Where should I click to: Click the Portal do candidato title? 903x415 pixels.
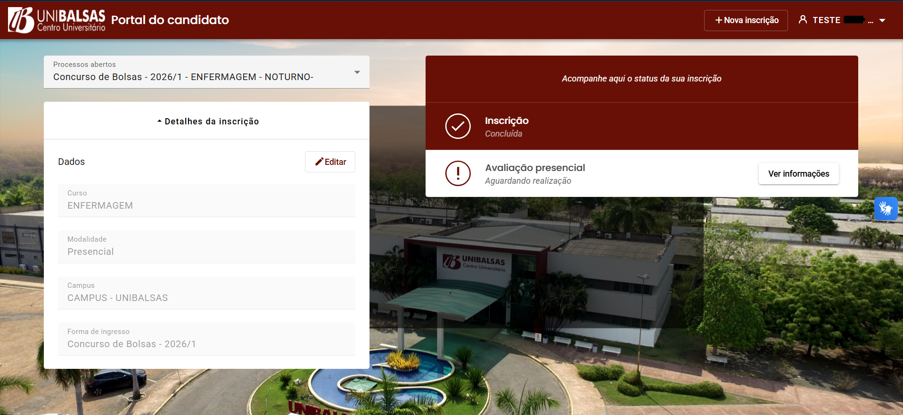[170, 20]
